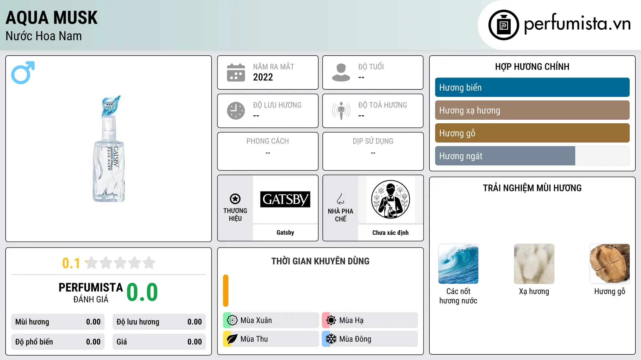Click the Mùa Thu leaf icon
The width and height of the screenshot is (641, 360).
[232, 339]
